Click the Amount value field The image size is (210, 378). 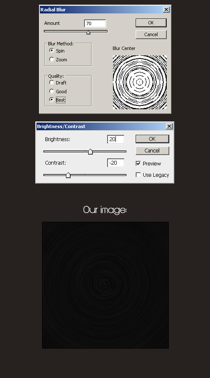click(x=95, y=24)
